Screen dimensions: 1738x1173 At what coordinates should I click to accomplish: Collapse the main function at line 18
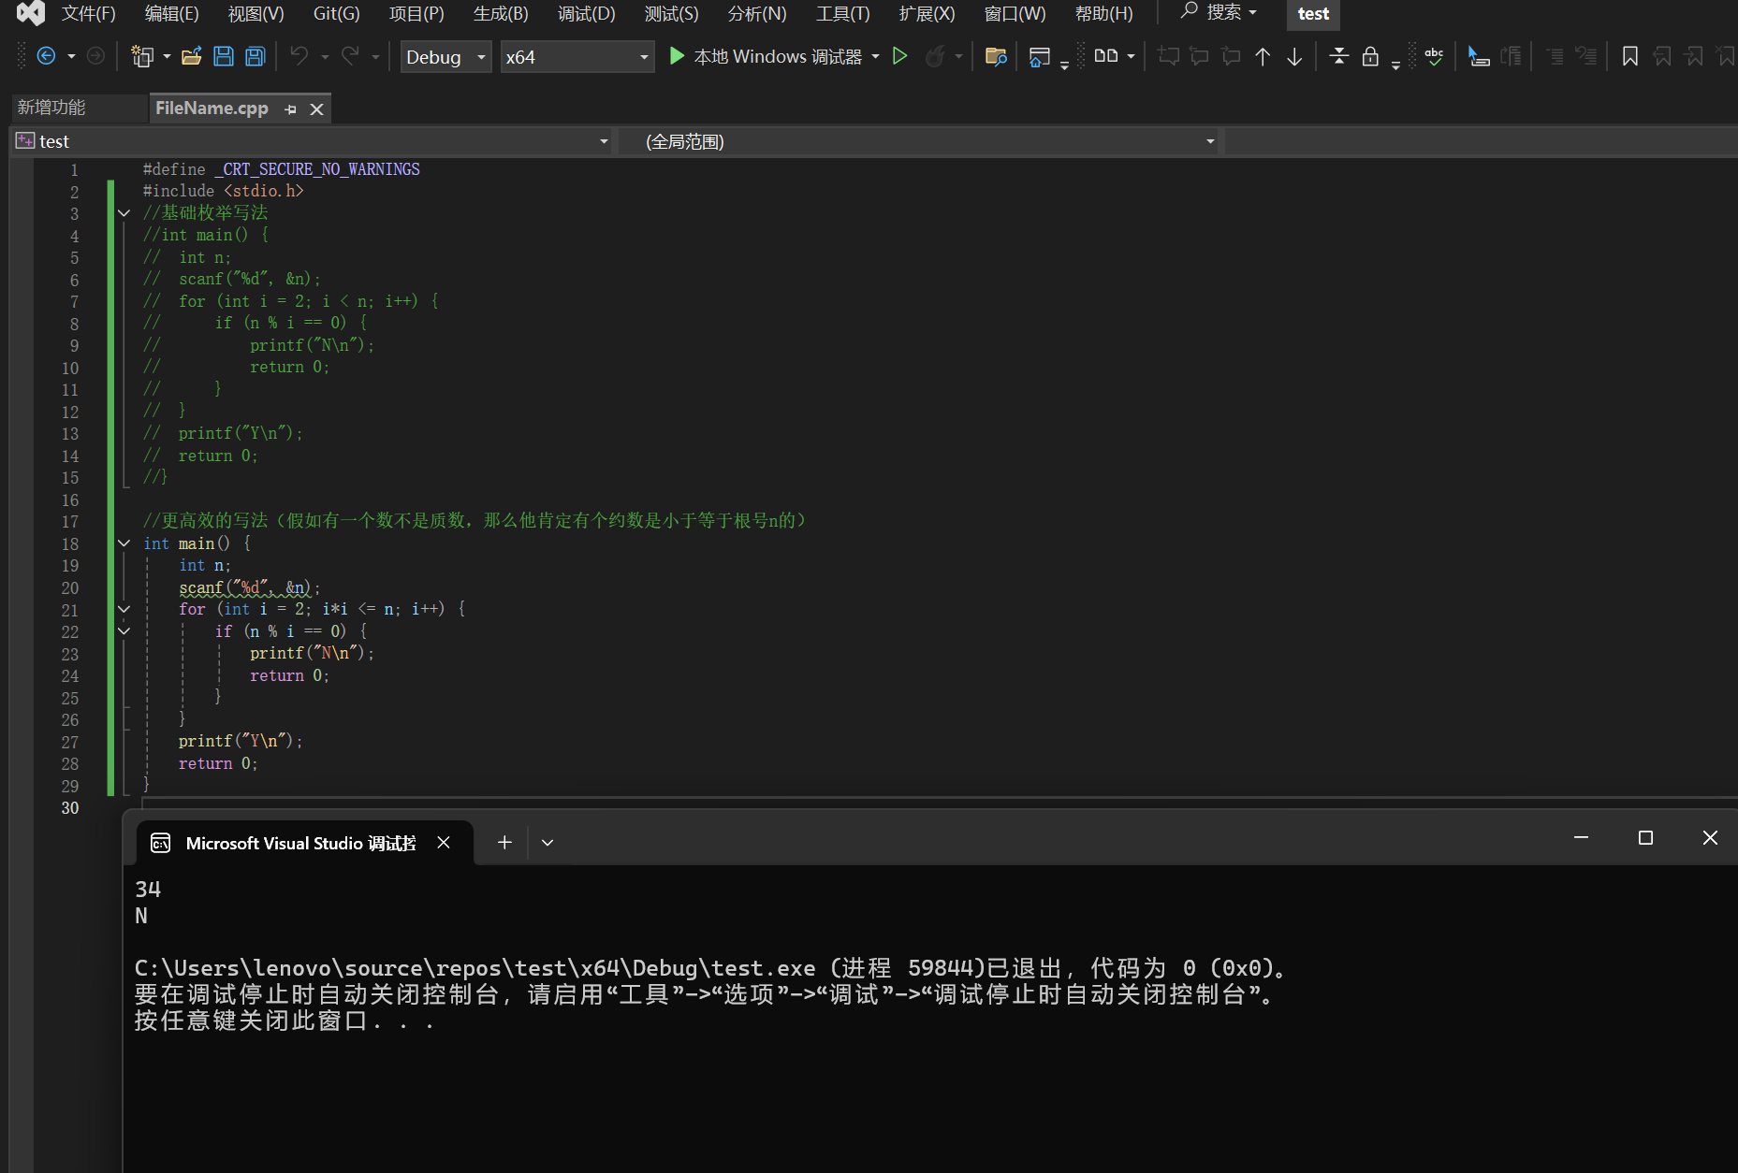[x=124, y=543]
